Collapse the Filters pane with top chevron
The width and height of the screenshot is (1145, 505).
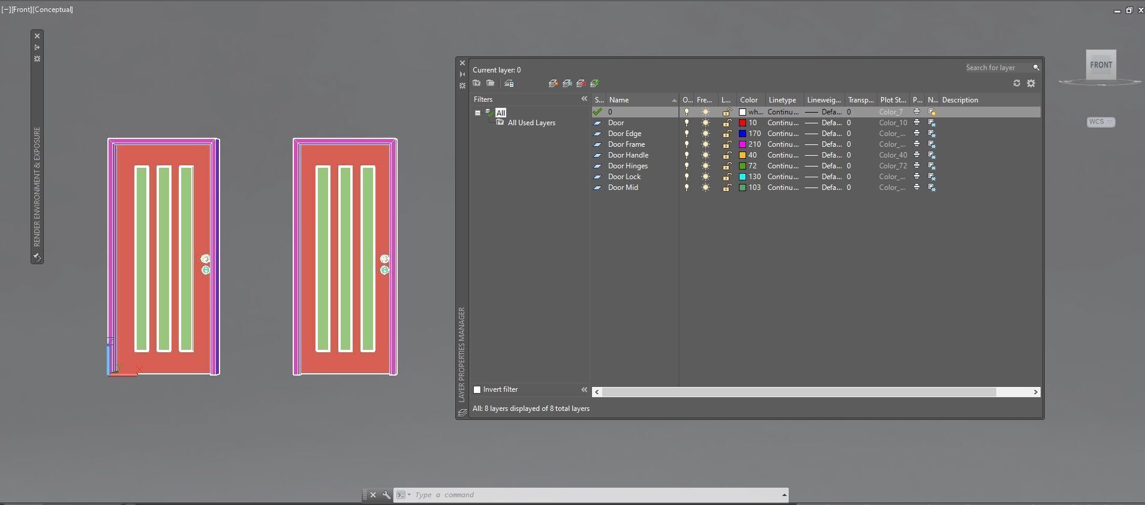pos(584,99)
